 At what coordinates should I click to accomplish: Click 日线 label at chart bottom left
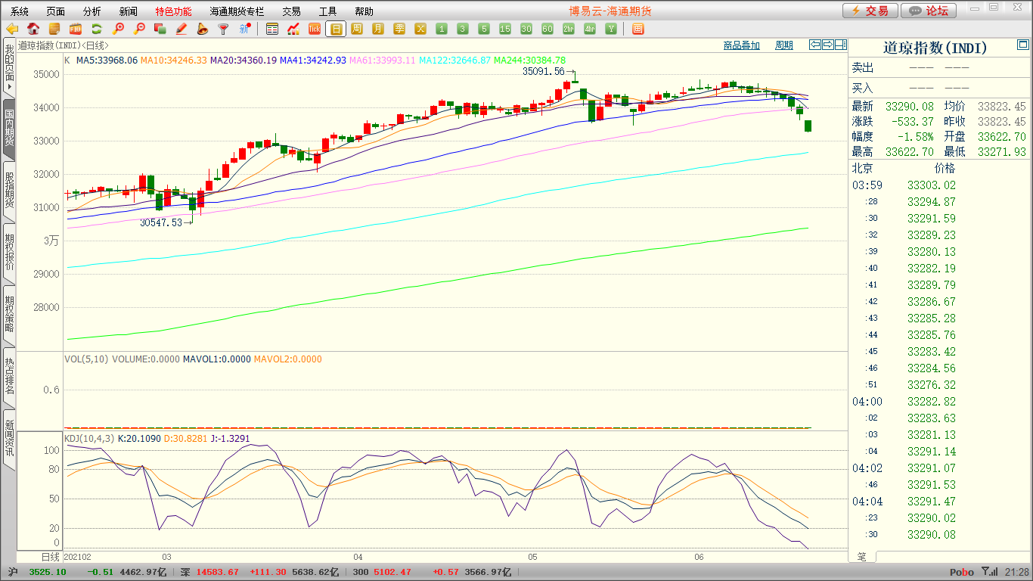click(49, 557)
